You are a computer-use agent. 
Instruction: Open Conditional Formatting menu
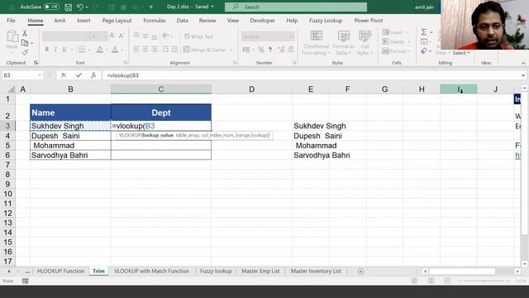click(x=316, y=43)
